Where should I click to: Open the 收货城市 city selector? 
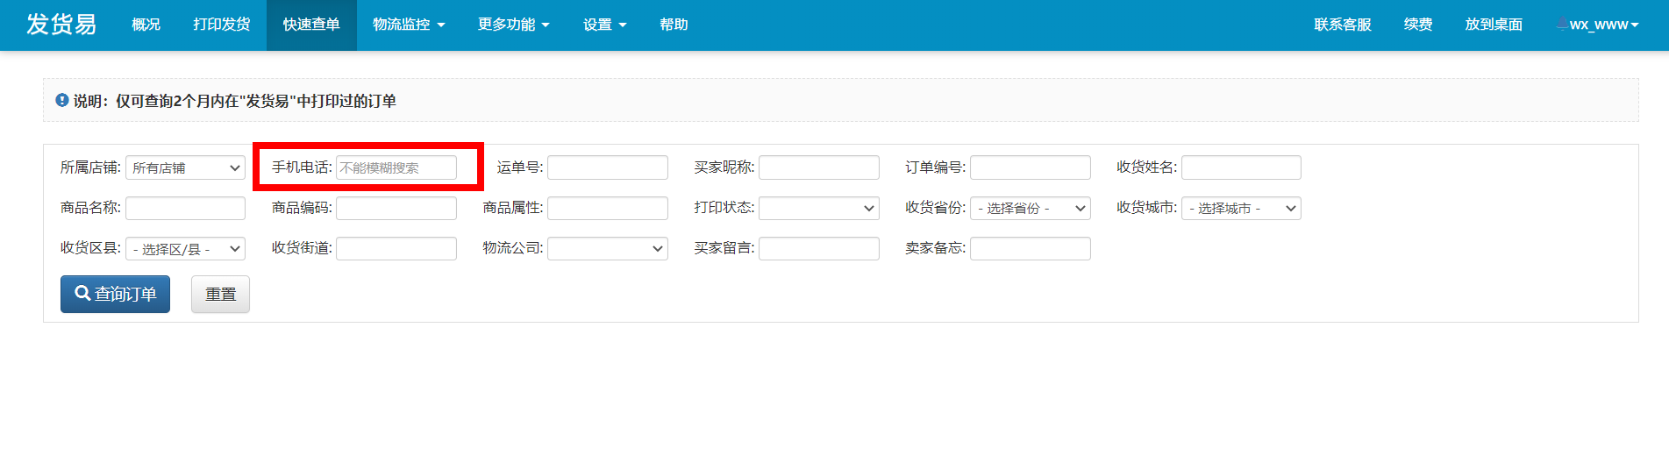[1240, 208]
